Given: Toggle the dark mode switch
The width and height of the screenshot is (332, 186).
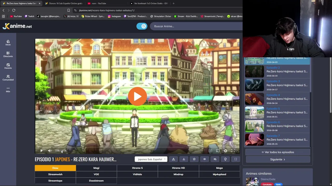Looking at the screenshot, I should 142,26.
